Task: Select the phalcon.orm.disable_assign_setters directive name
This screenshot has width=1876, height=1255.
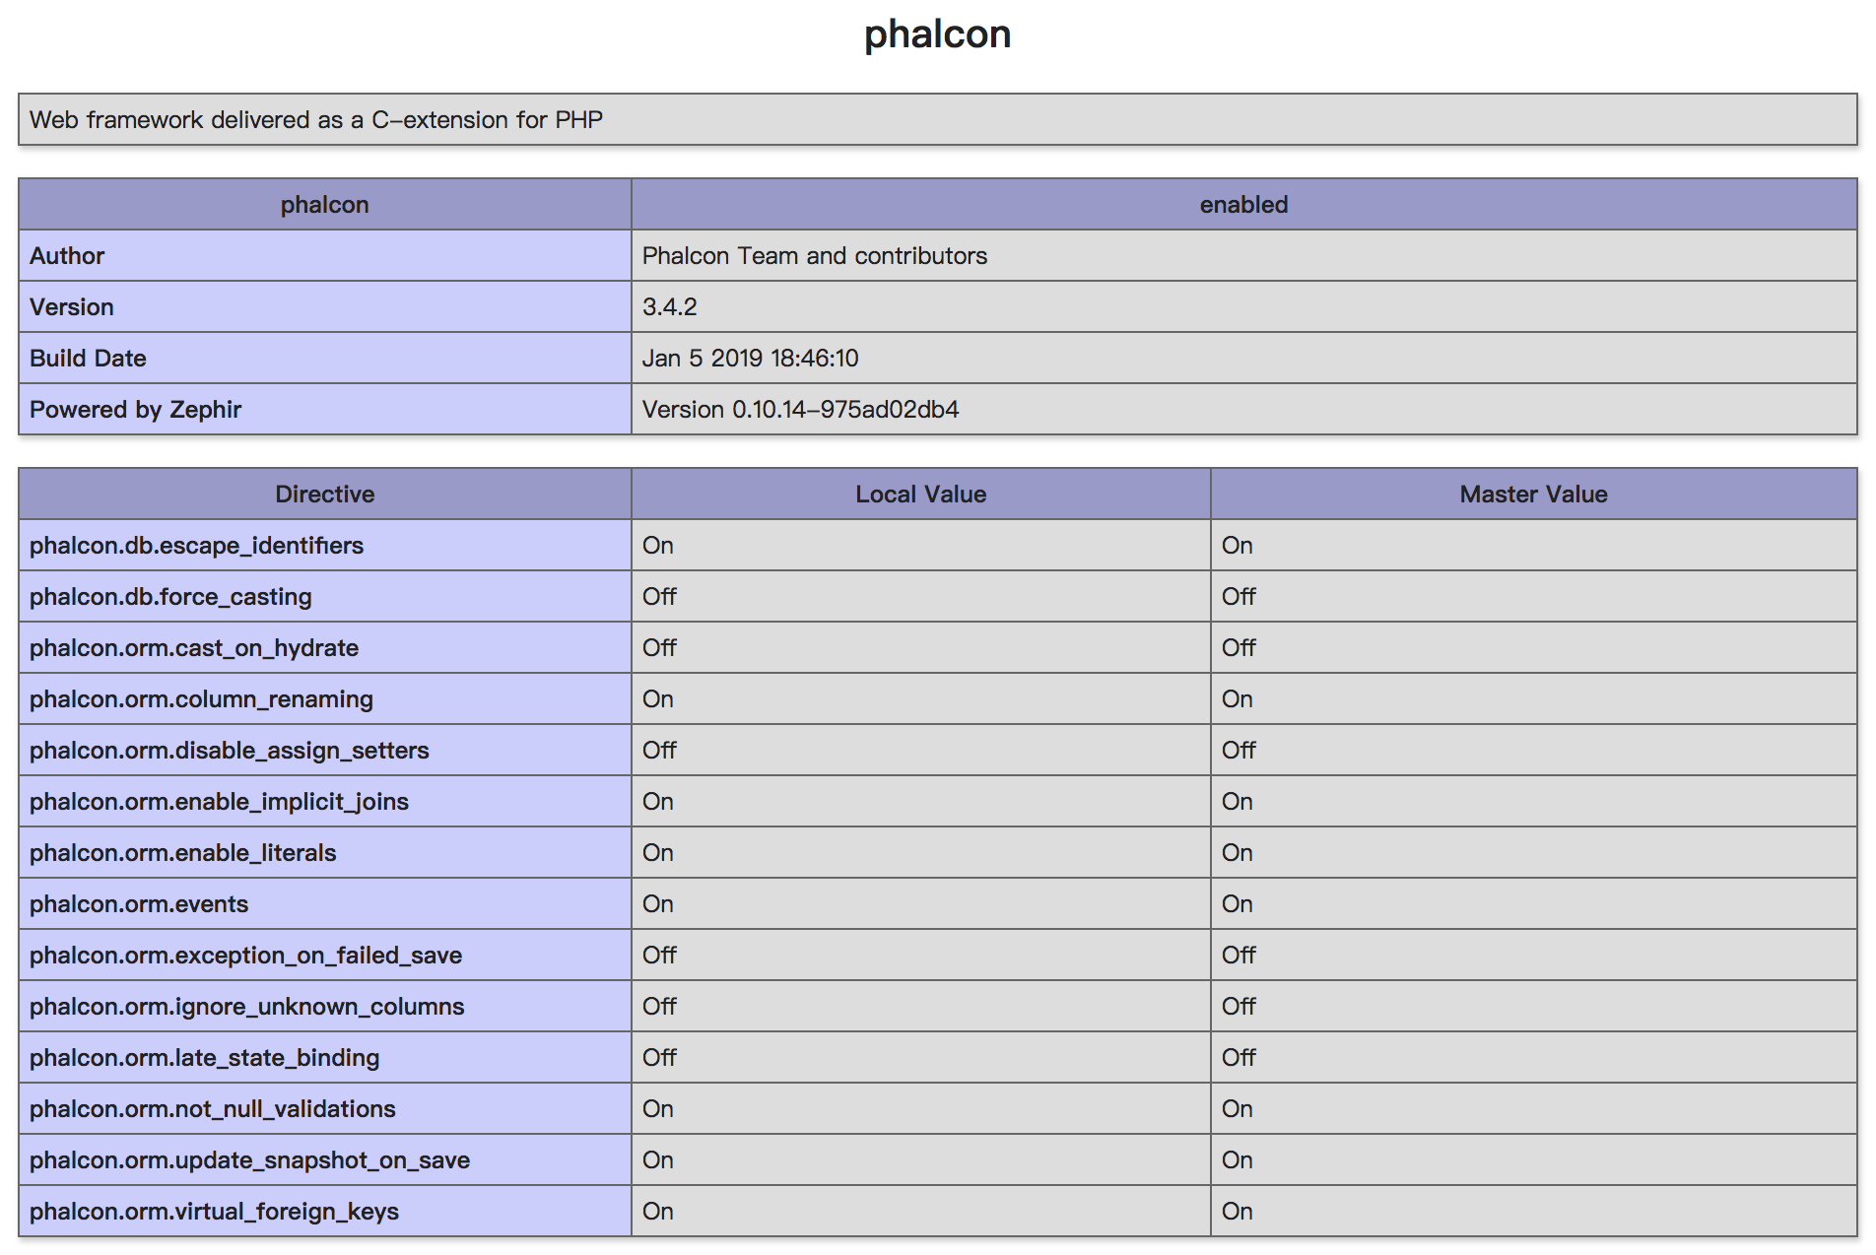Action: click(x=230, y=751)
